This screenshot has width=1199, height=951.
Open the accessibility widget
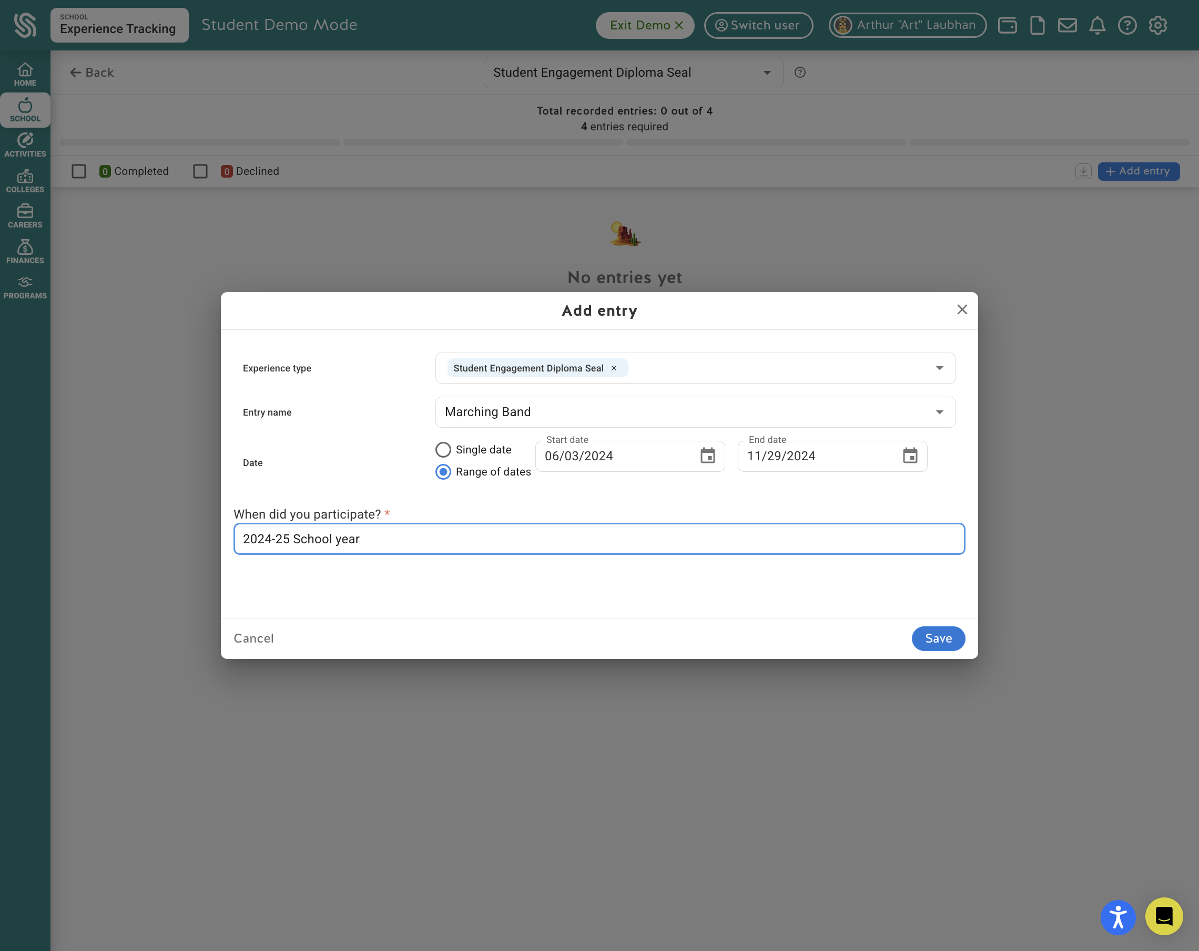pyautogui.click(x=1118, y=916)
